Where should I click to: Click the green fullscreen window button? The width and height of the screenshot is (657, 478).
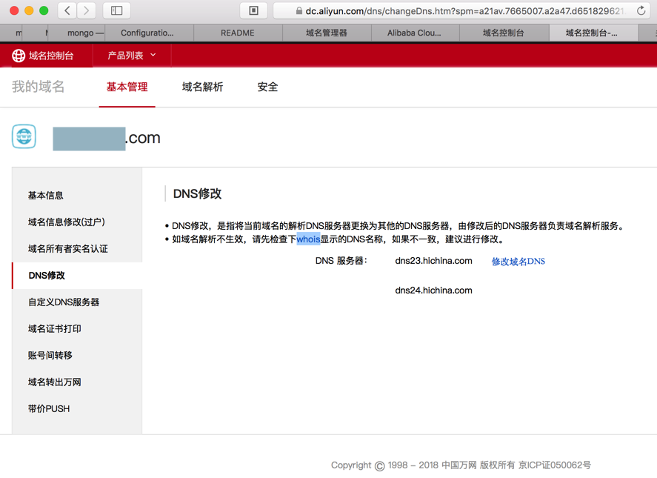coord(44,10)
